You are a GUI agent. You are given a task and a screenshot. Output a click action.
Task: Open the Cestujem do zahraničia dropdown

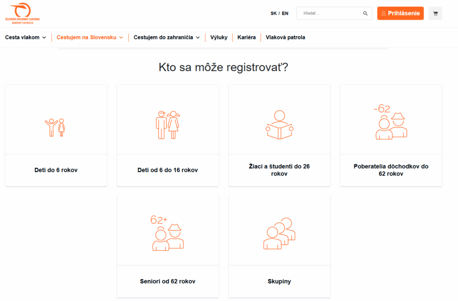[166, 38]
